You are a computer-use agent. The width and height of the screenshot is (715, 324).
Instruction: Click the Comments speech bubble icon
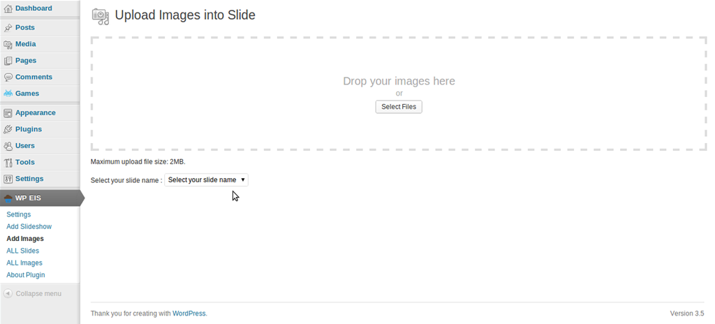pos(8,77)
